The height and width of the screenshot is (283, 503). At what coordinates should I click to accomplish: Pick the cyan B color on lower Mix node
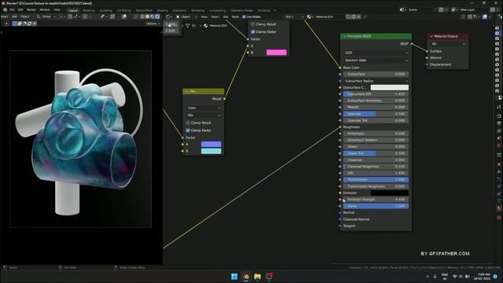click(x=211, y=151)
